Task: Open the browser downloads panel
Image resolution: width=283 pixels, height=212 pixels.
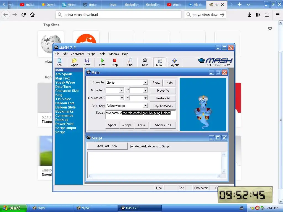Action: 249,15
